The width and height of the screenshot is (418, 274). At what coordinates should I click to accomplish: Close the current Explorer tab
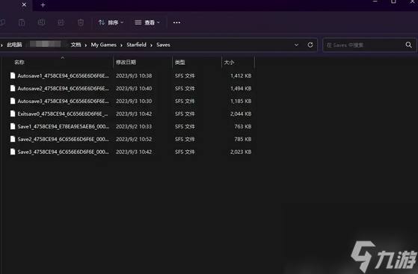(x=24, y=4)
